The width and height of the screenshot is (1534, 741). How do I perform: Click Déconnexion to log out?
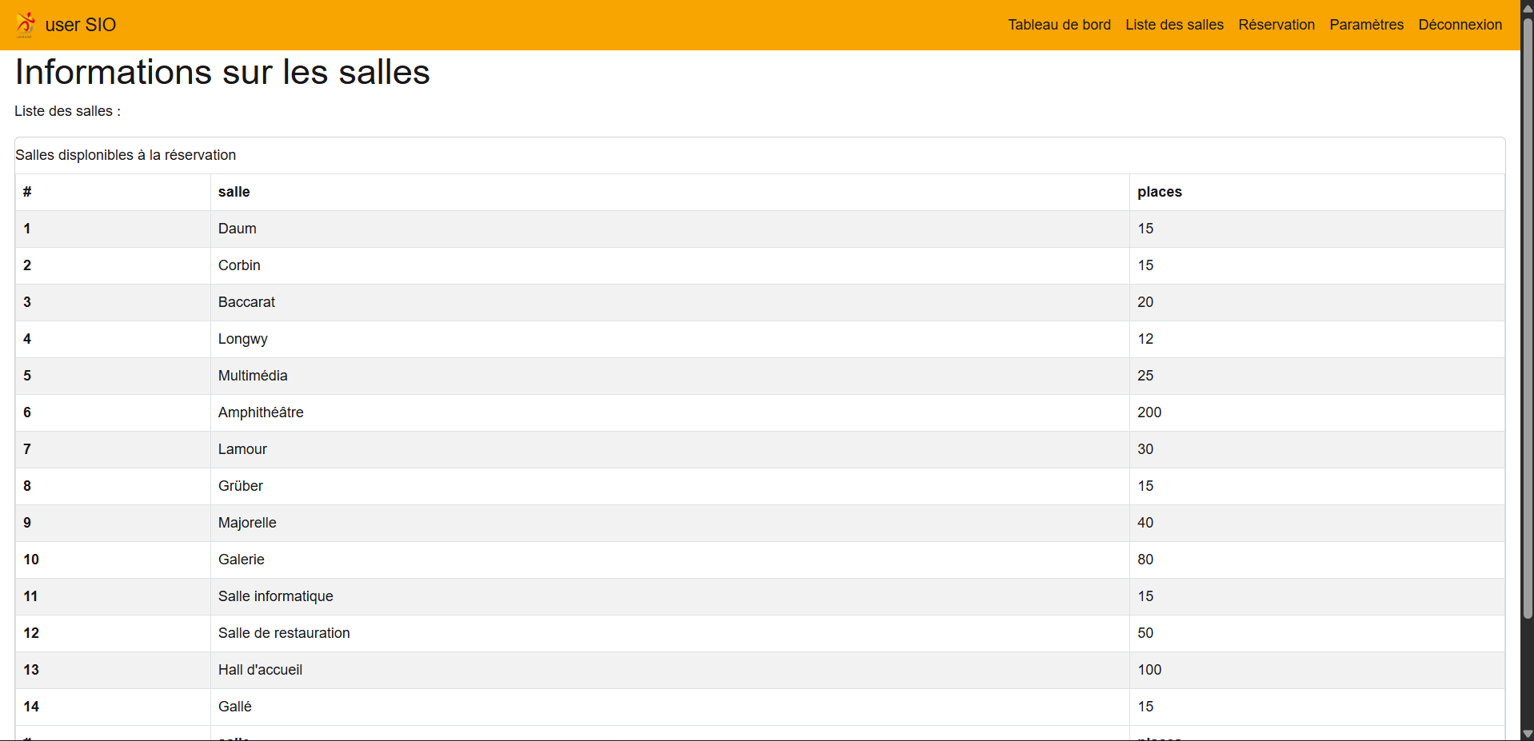1460,24
